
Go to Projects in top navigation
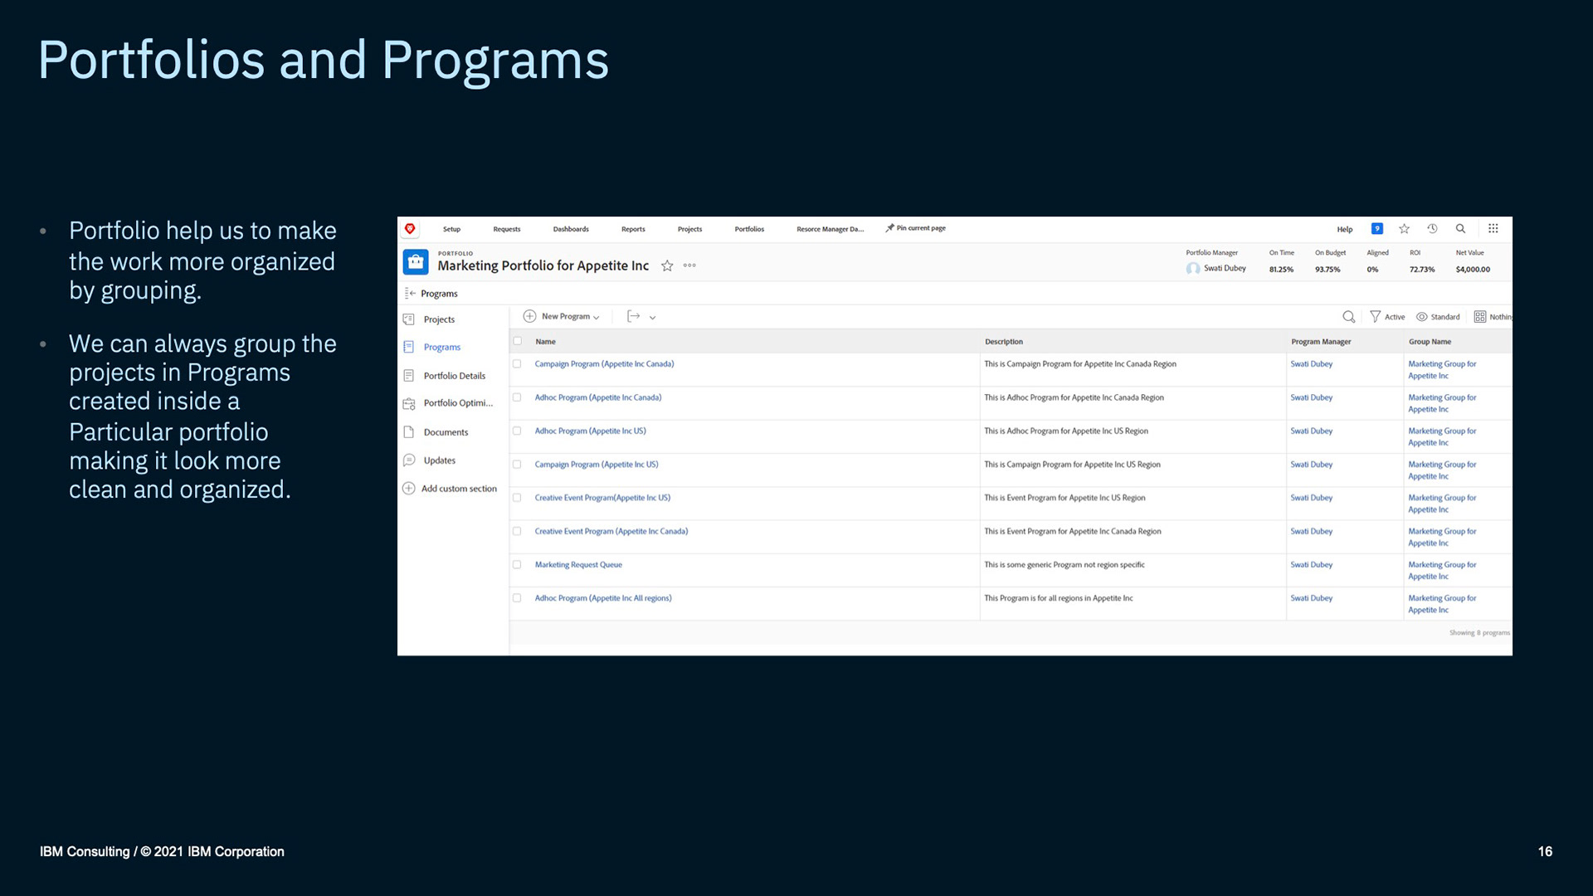(689, 229)
